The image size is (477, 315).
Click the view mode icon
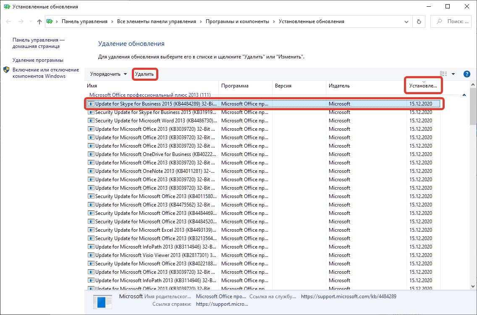point(443,74)
